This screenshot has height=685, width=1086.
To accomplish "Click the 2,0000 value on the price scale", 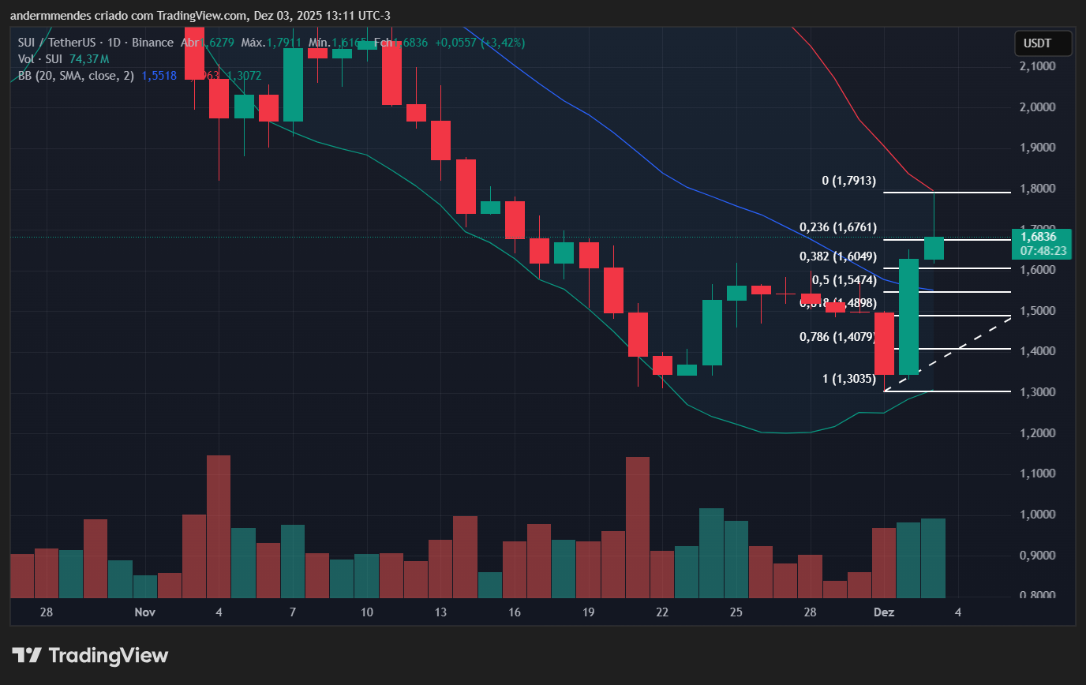I will click(1038, 107).
